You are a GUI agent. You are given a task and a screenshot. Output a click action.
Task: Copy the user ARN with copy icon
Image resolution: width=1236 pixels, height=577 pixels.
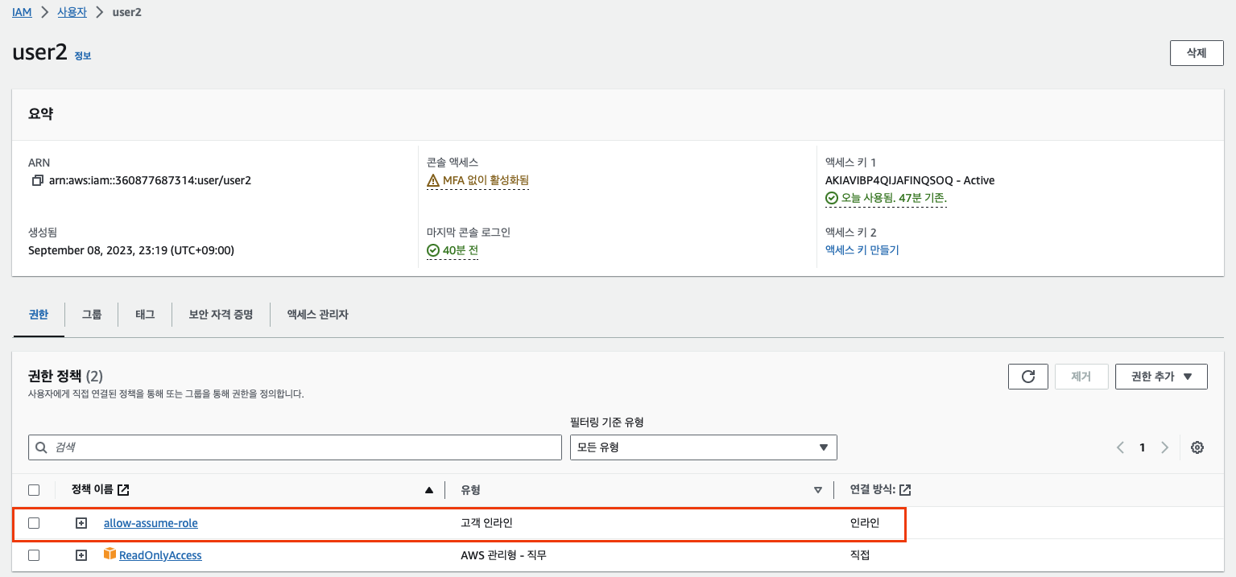(x=37, y=180)
